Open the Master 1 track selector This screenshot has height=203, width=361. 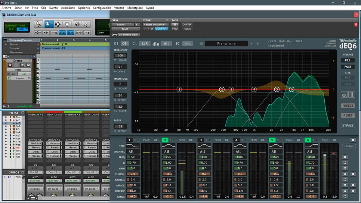click(x=122, y=25)
